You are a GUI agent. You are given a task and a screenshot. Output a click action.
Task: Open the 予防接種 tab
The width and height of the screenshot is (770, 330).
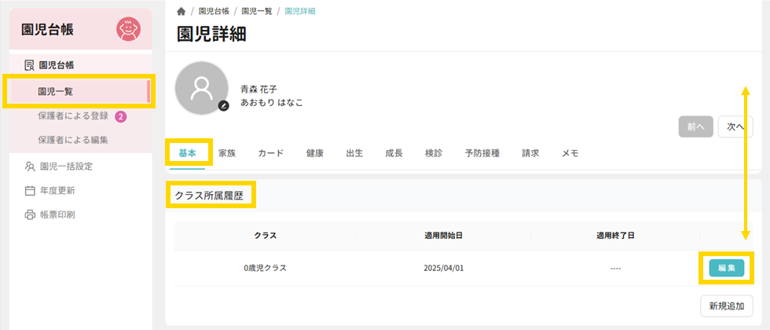tap(482, 153)
